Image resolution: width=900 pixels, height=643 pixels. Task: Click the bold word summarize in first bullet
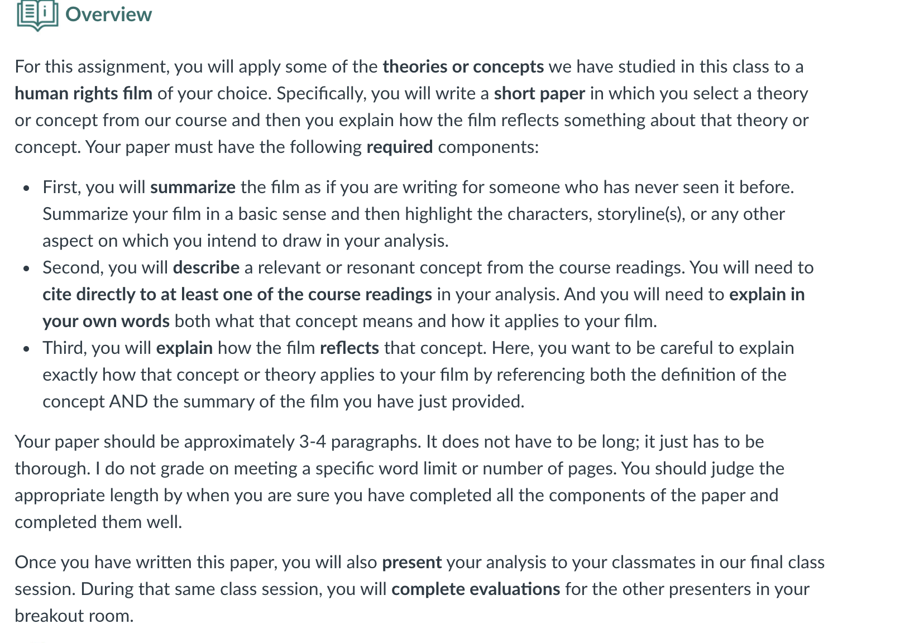pos(193,187)
